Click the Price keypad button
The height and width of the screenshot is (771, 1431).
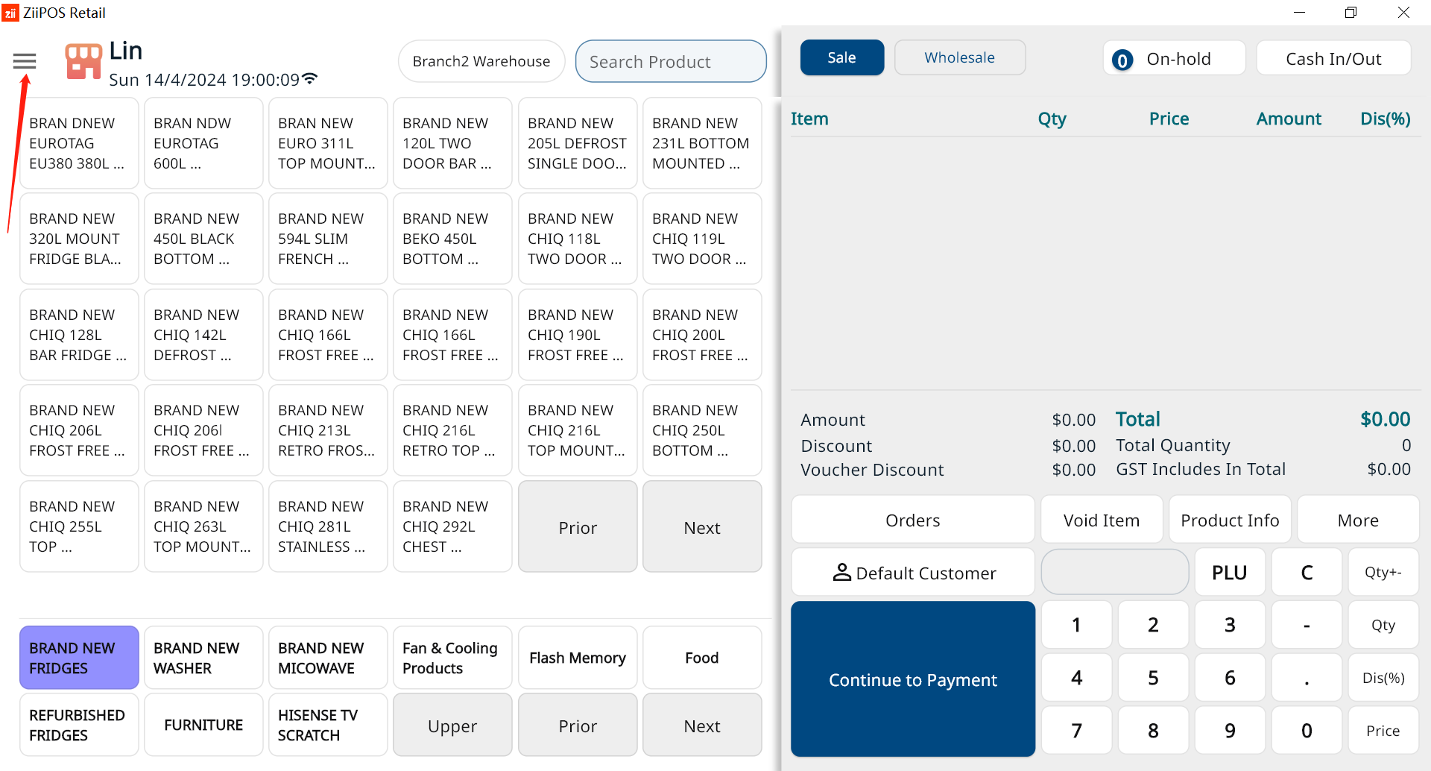pyautogui.click(x=1383, y=731)
